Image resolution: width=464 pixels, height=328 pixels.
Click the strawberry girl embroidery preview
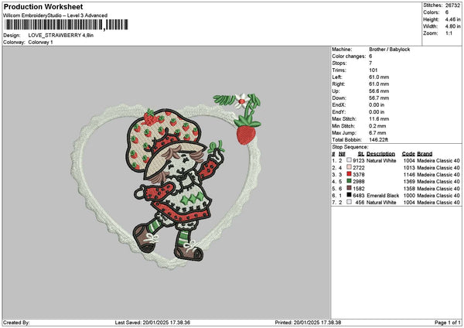pos(165,181)
